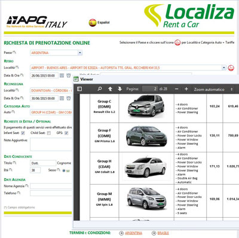Click the GM Cobalt car image
239x238 pixels.
click(x=146, y=167)
